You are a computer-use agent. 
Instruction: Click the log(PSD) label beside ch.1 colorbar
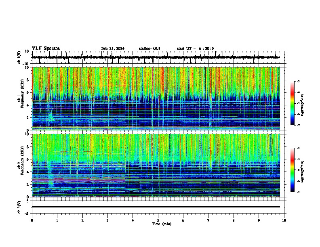[x=302, y=105]
